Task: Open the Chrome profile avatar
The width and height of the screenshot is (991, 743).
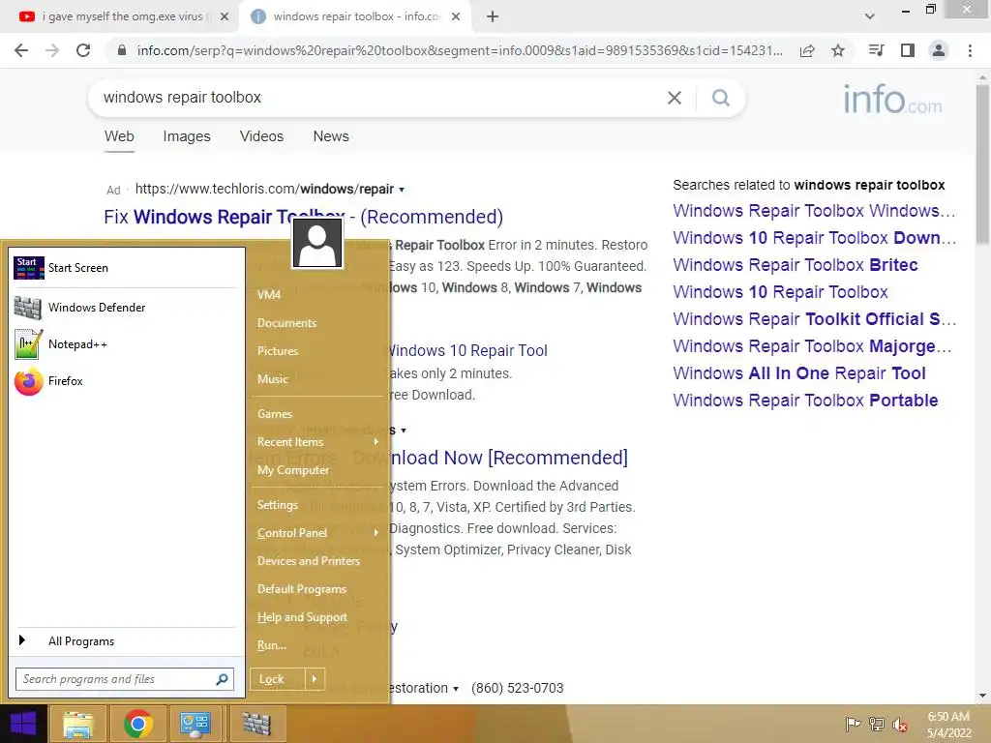Action: coord(939,50)
